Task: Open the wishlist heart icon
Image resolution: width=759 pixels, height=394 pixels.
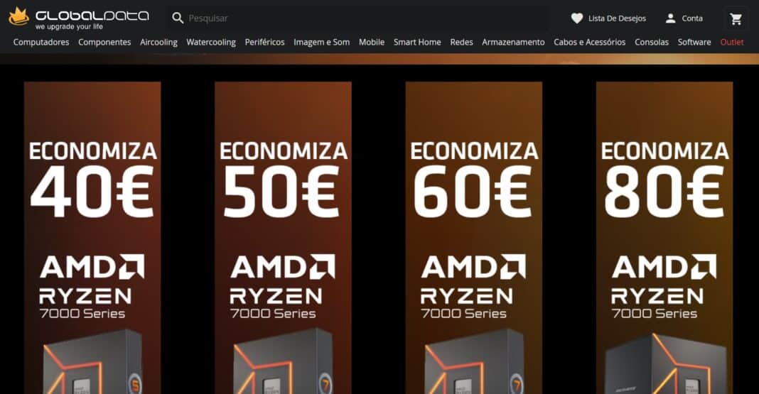Action: click(x=576, y=18)
